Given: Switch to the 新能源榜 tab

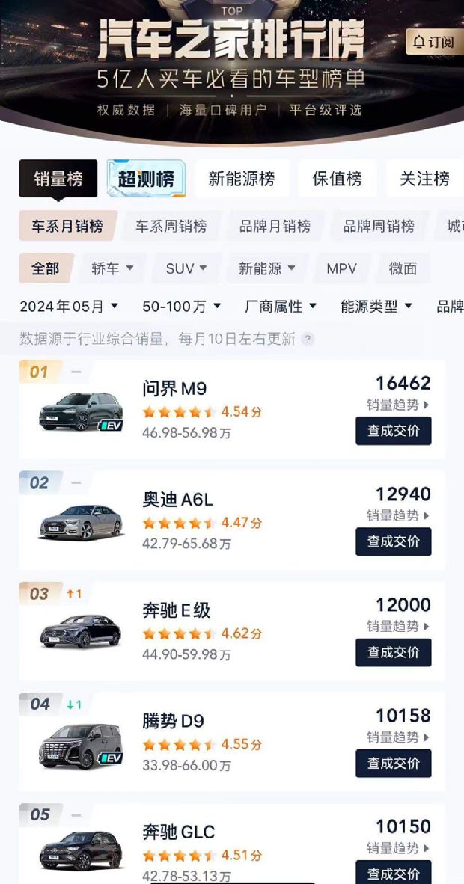Looking at the screenshot, I should click(x=242, y=179).
